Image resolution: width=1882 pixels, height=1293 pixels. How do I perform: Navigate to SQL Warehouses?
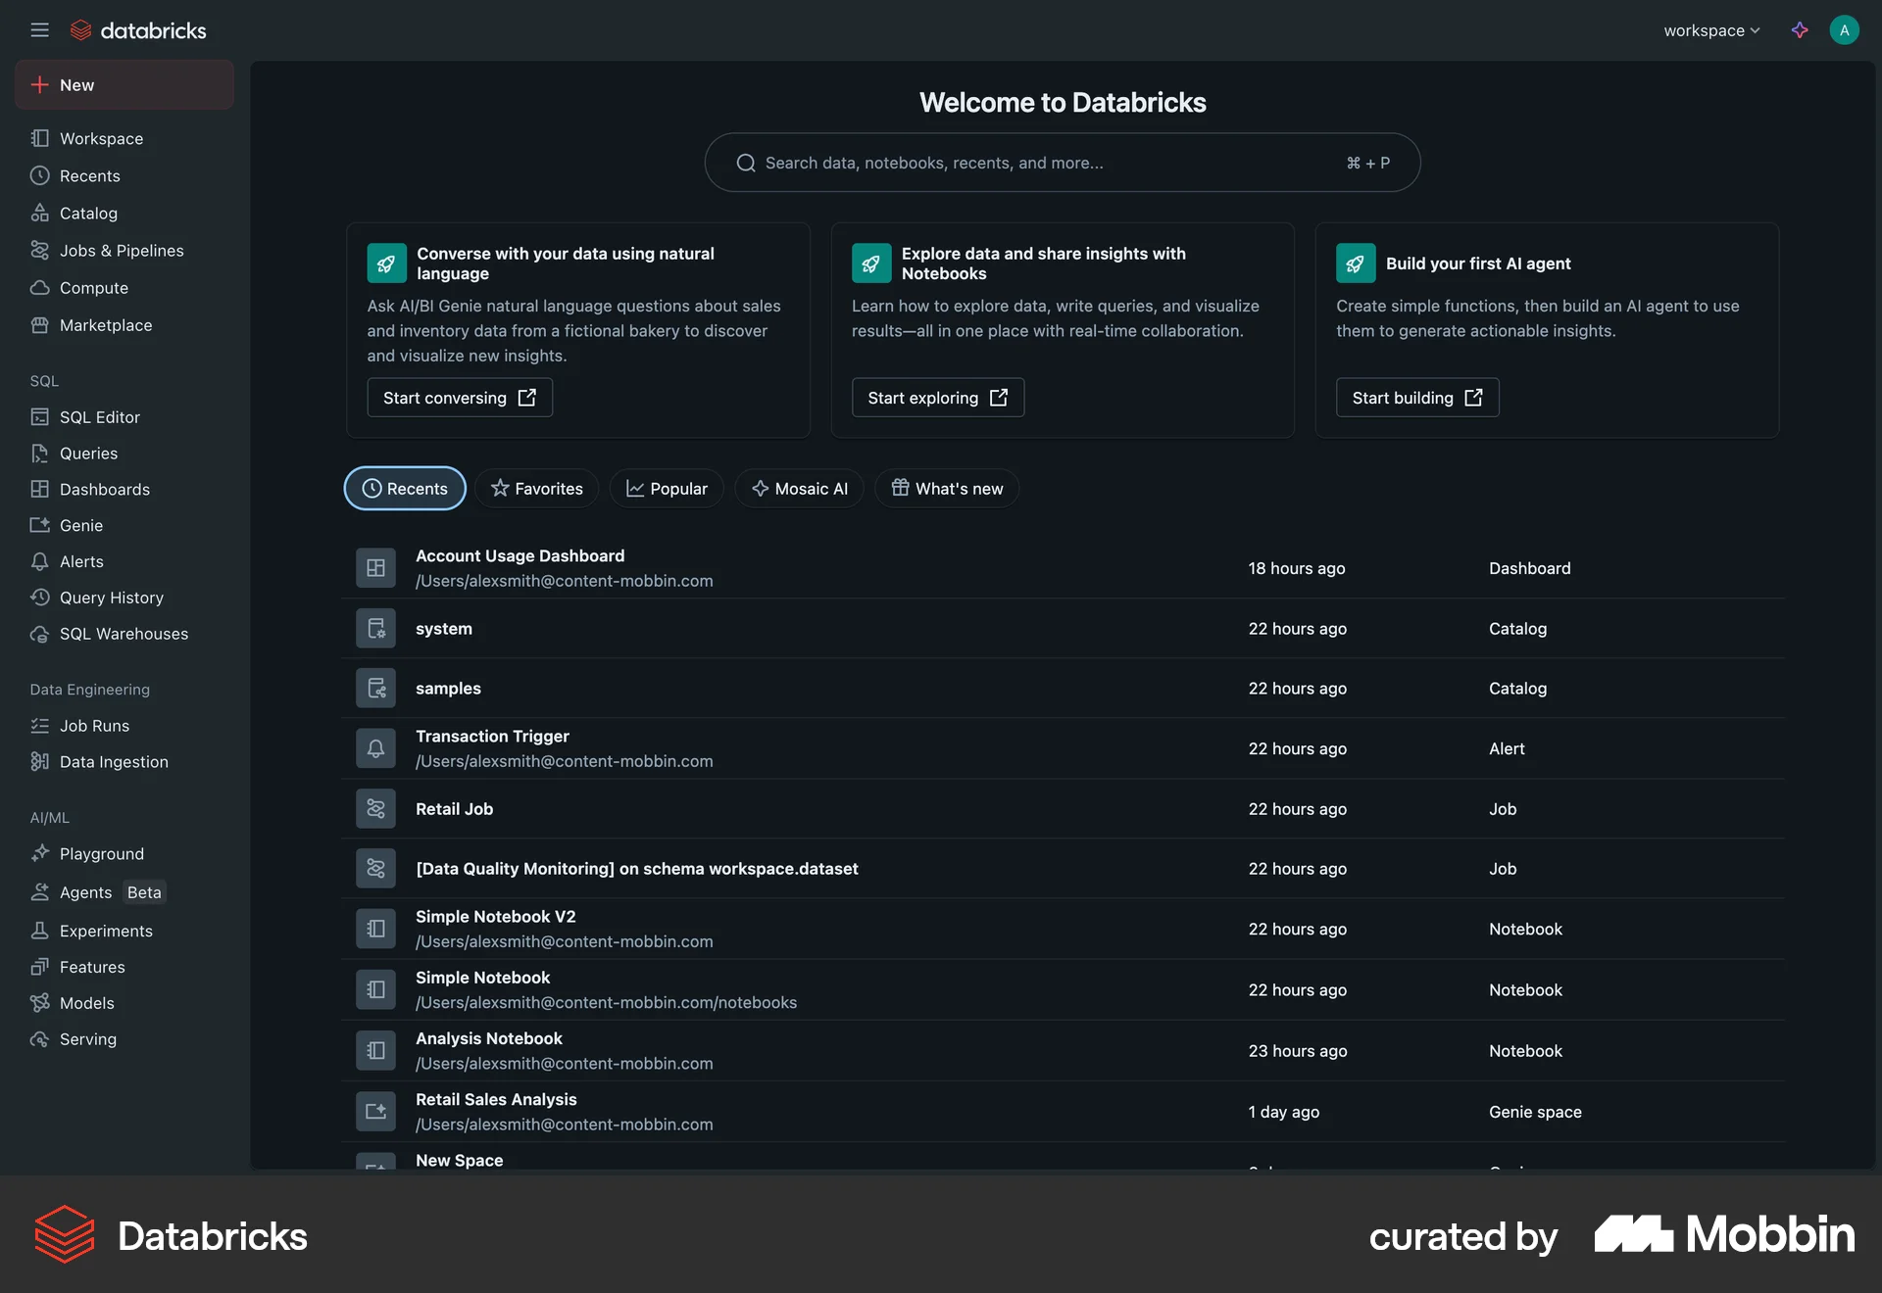[124, 634]
